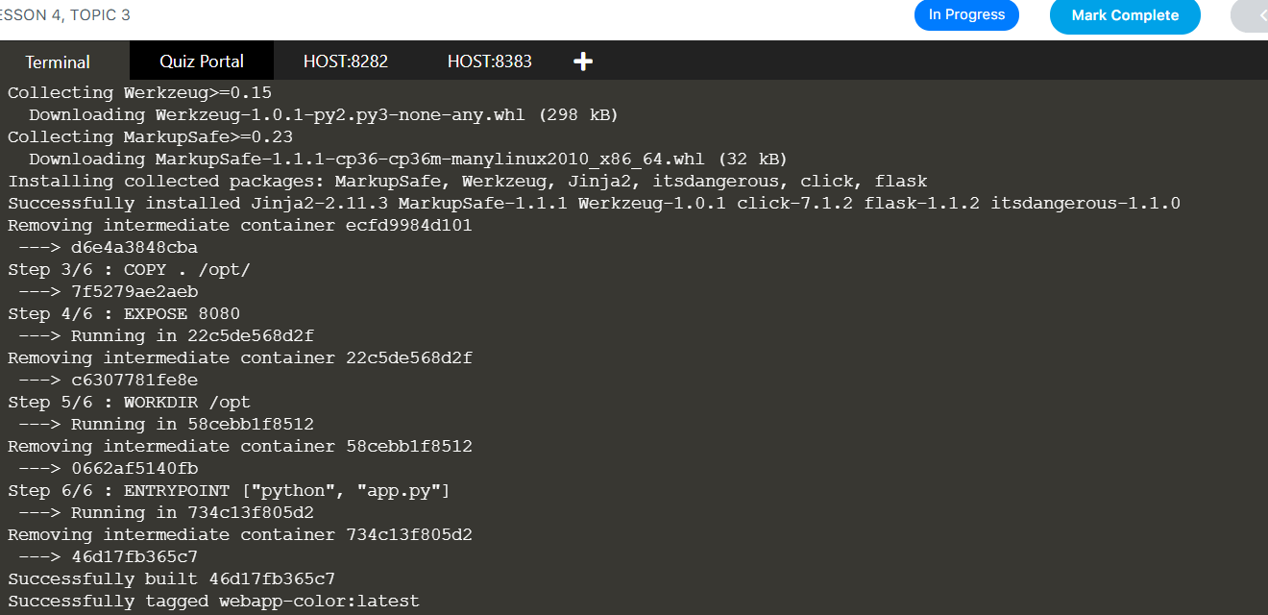Click the Step 4/6 EXPOSE 8080 line
The image size is (1268, 615).
(x=124, y=314)
